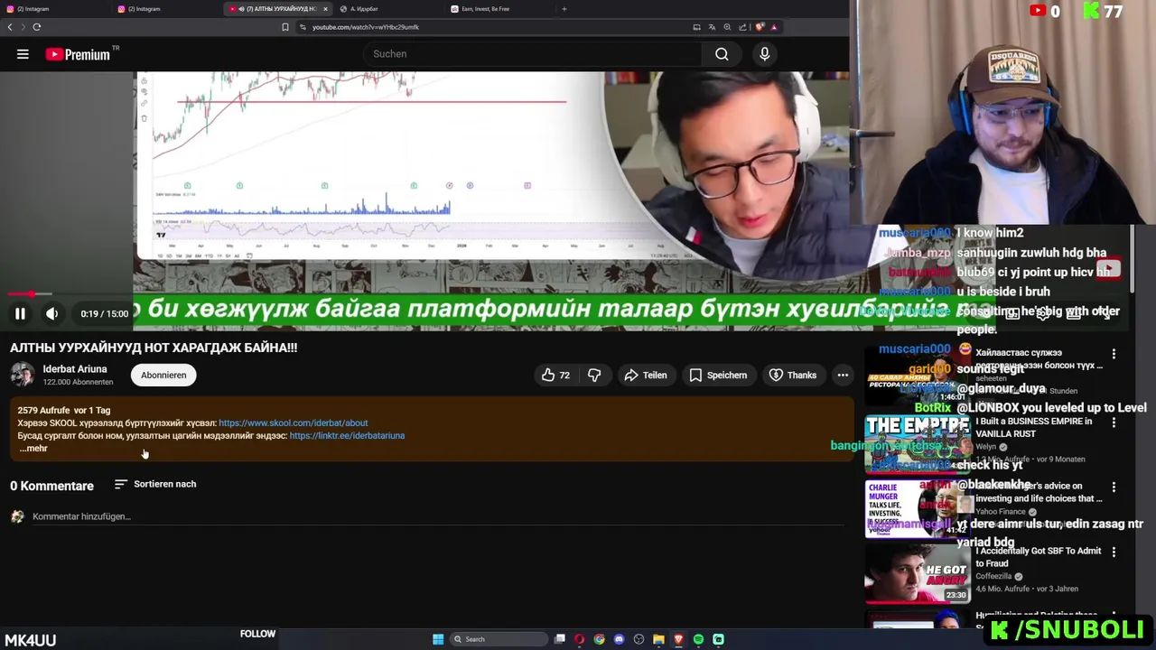1156x650 pixels.
Task: Open Charlie Munger video thumbnail
Action: pyautogui.click(x=917, y=508)
